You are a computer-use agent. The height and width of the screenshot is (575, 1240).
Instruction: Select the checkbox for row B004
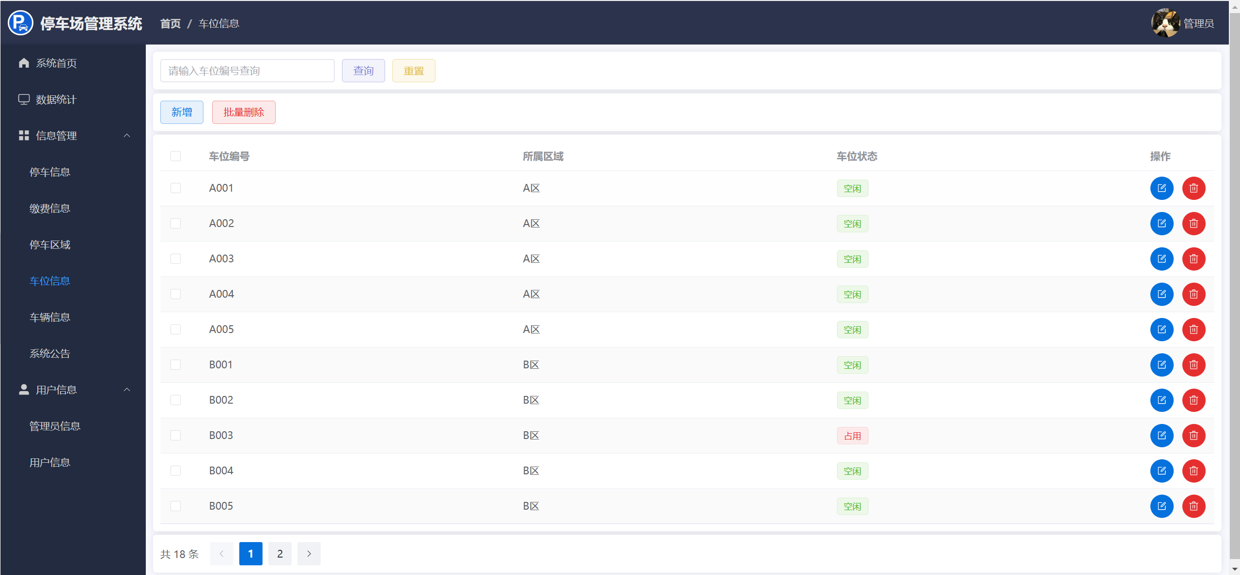click(175, 471)
